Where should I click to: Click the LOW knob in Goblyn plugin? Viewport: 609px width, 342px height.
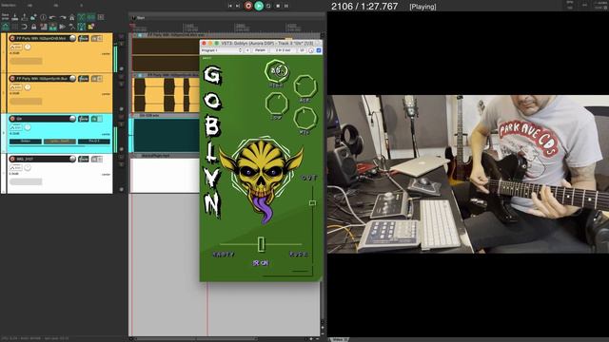coord(277,104)
